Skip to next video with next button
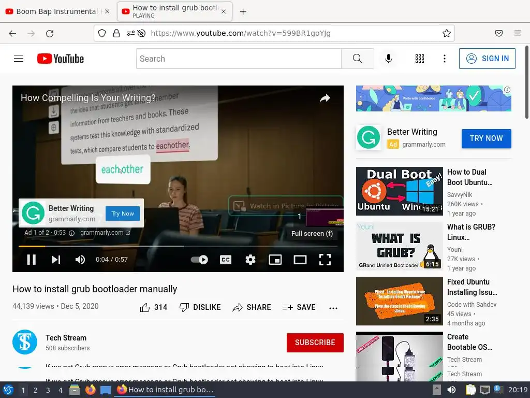 pos(56,260)
